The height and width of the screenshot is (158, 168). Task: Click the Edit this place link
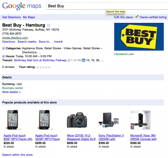click(x=123, y=17)
